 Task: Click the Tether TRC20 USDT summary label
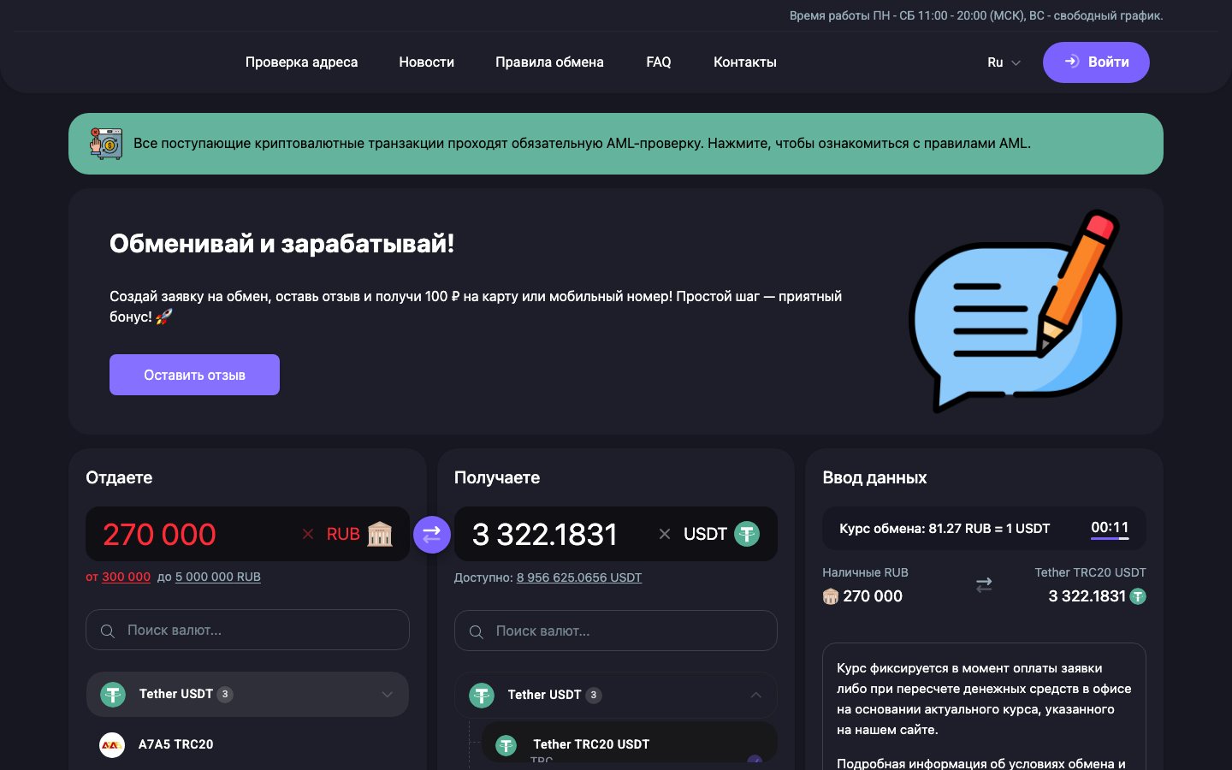tap(1090, 572)
